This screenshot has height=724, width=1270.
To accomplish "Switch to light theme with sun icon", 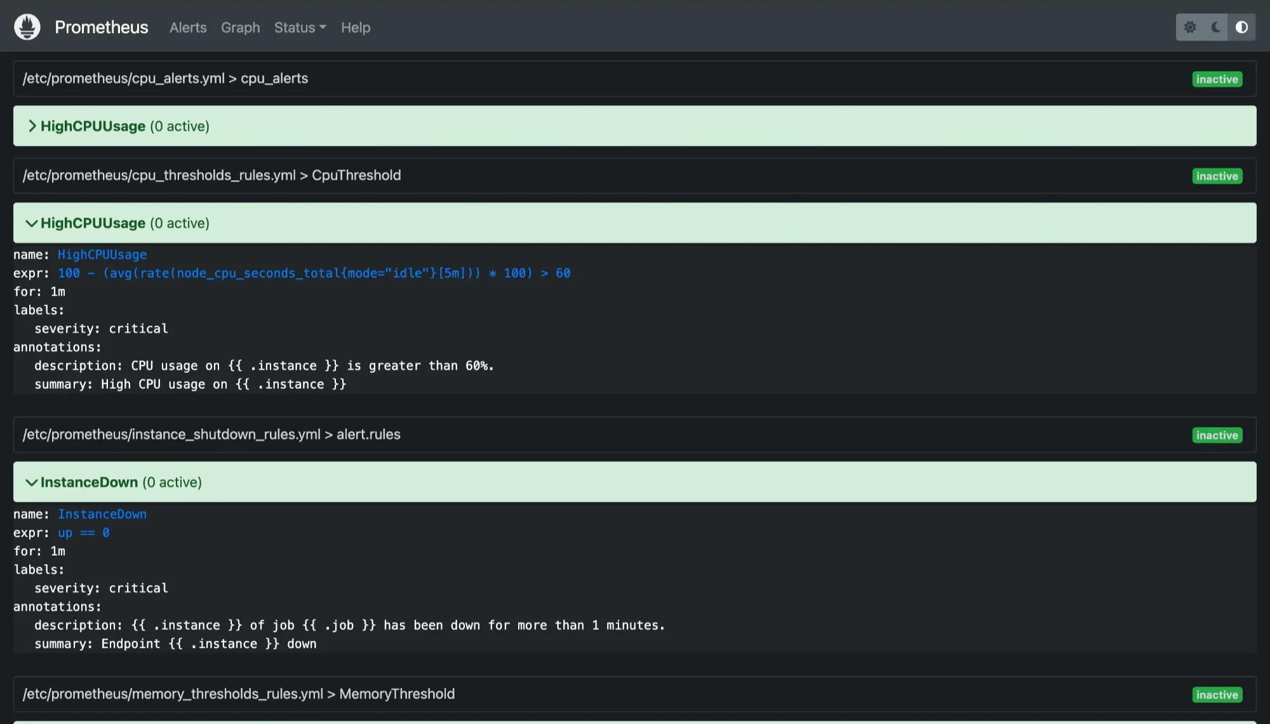I will [1190, 27].
